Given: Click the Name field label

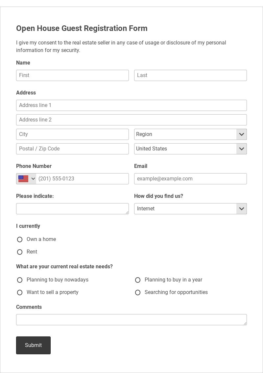Looking at the screenshot, I should (x=23, y=63).
